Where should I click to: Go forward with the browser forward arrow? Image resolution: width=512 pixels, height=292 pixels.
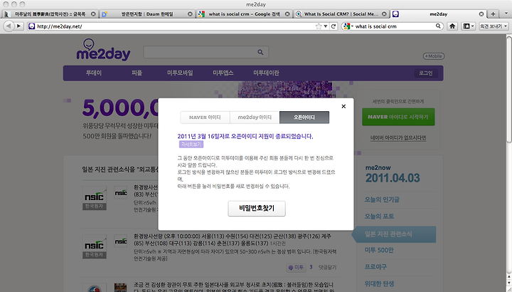(18, 26)
